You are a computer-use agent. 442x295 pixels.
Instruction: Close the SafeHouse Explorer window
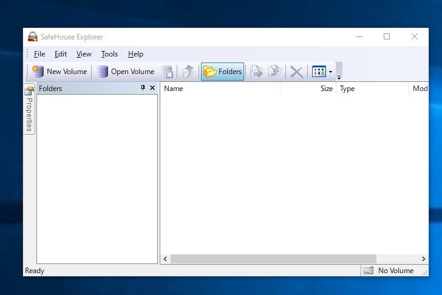point(414,36)
